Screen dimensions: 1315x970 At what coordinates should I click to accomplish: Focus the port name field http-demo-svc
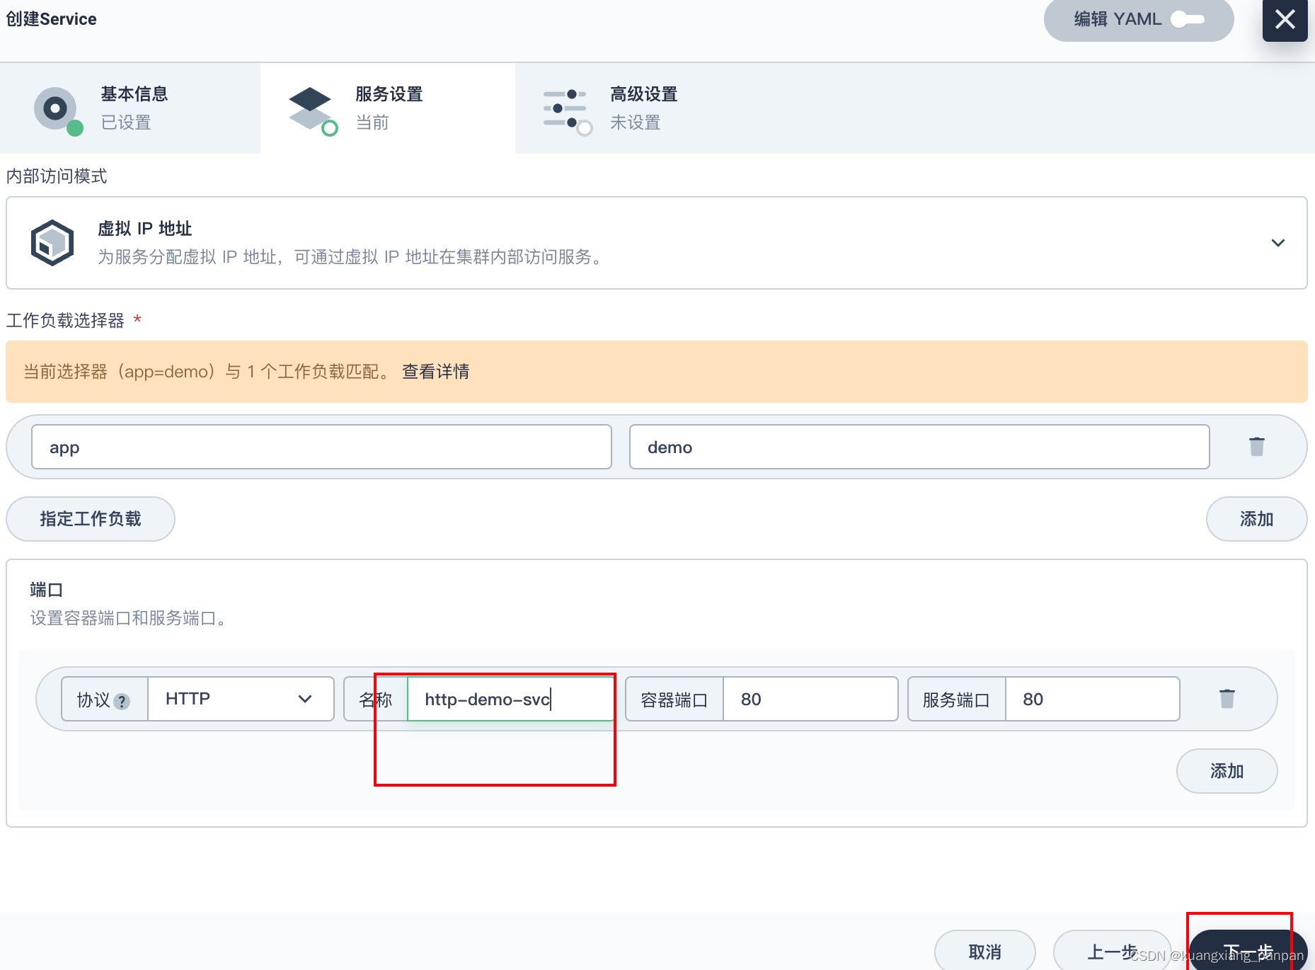click(x=510, y=699)
